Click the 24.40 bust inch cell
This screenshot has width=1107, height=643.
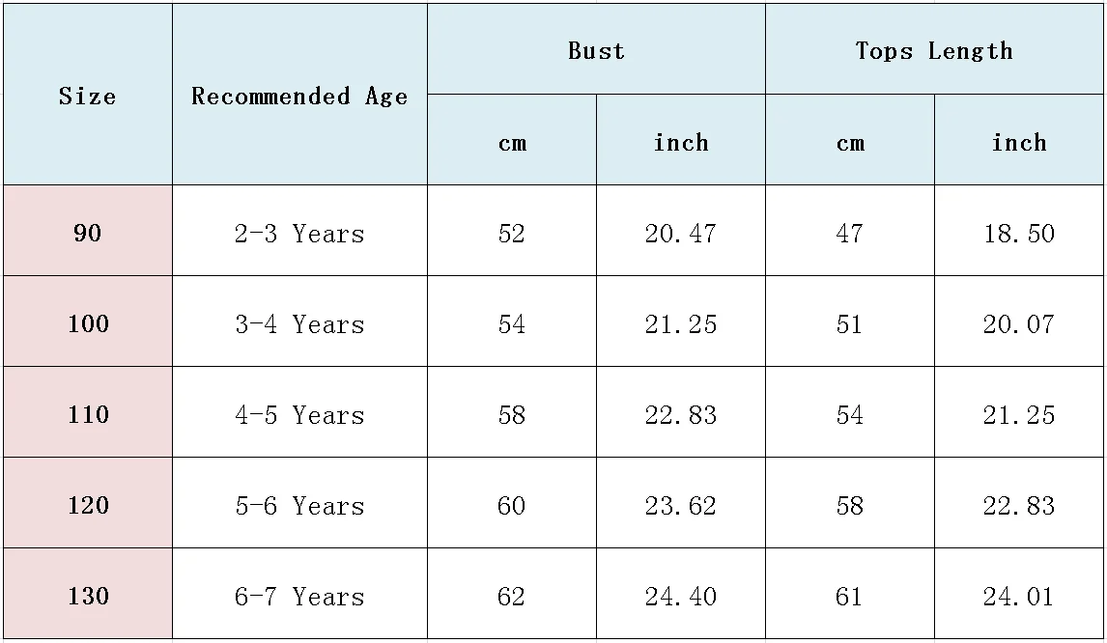681,594
